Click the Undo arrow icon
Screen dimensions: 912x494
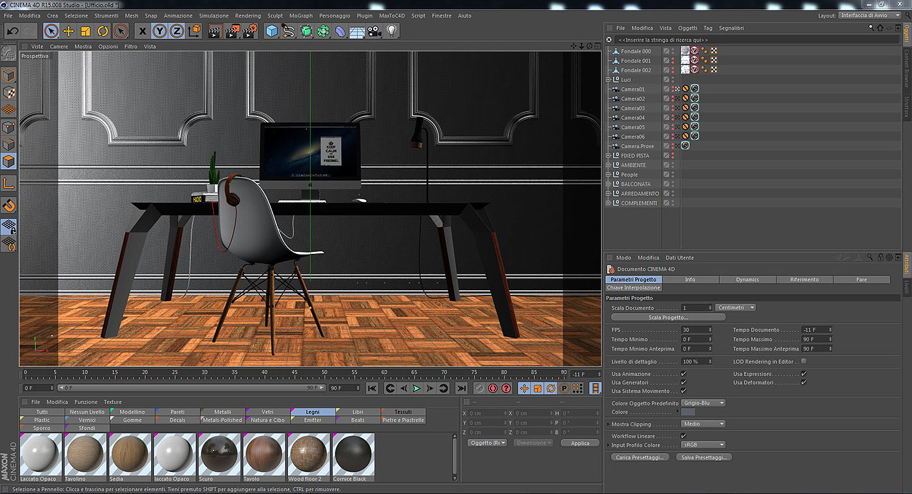(12, 31)
